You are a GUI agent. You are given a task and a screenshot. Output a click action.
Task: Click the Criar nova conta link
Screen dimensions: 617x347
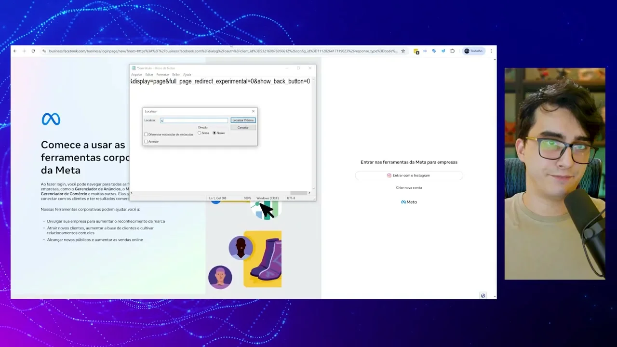coord(409,187)
